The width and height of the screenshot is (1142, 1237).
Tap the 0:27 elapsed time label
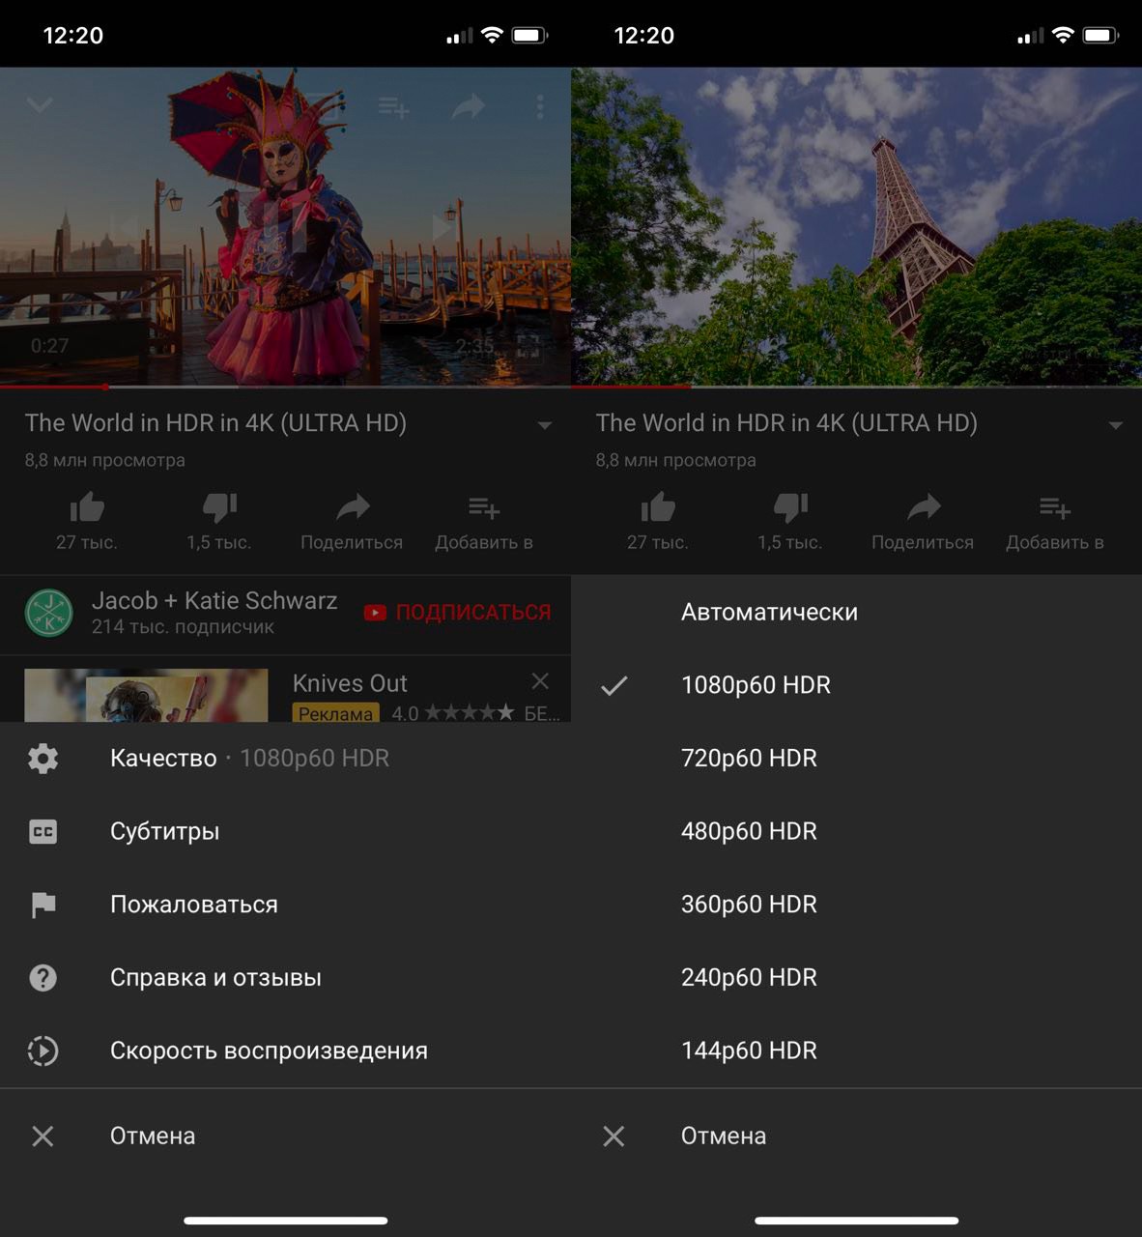click(49, 346)
